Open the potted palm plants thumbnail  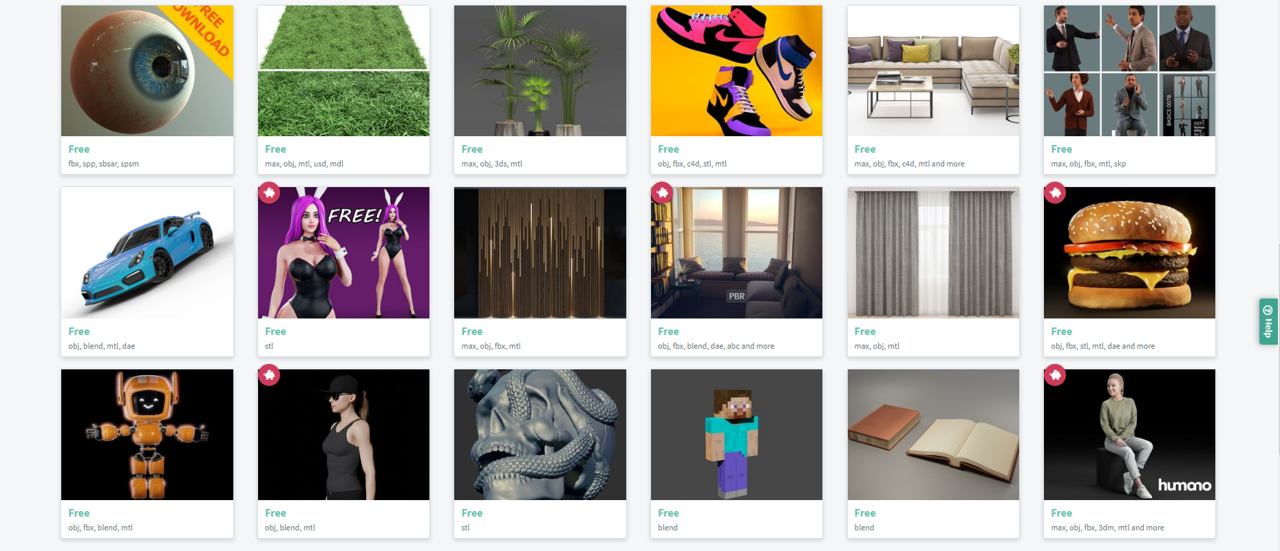[540, 71]
